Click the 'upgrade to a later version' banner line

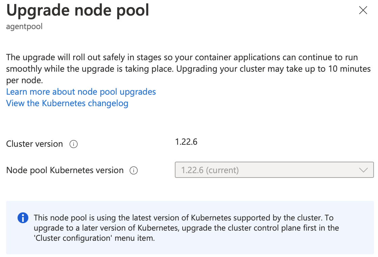click(186, 228)
